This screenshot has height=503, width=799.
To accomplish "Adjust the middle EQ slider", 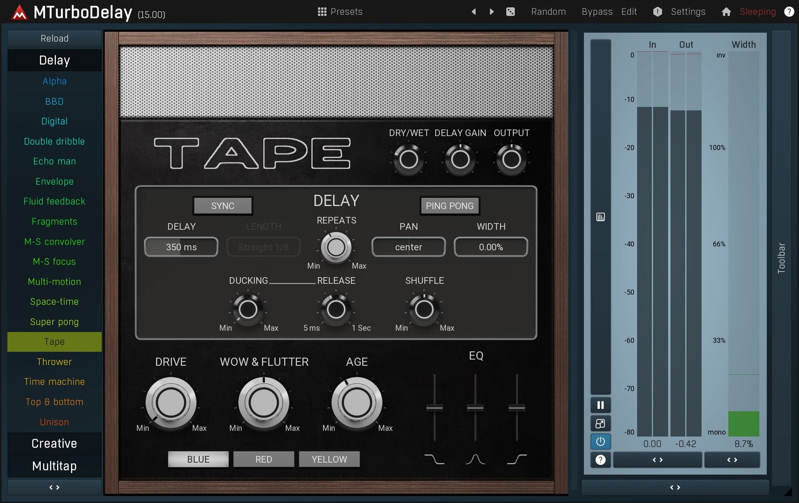I will point(475,408).
